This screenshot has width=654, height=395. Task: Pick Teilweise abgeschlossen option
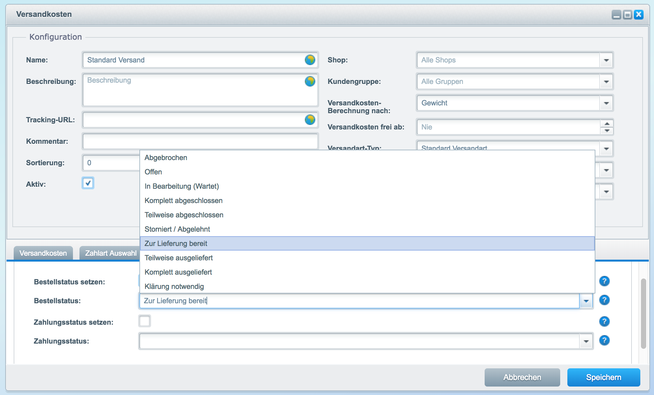tap(367, 215)
